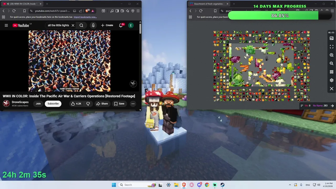This screenshot has height=189, width=336.
Task: Click the Import bookmarks now link
Action: [x=85, y=17]
